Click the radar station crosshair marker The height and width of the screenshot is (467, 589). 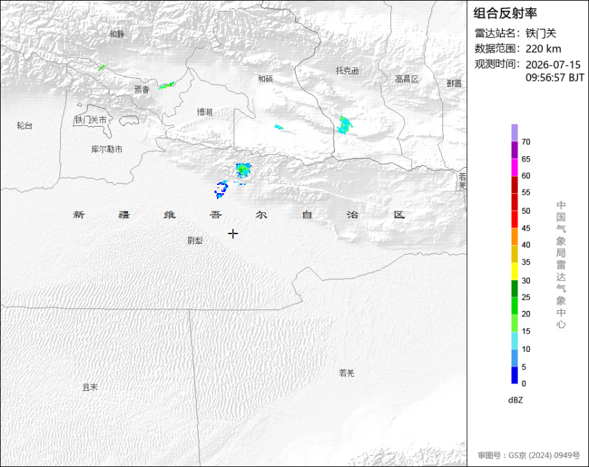tap(233, 234)
